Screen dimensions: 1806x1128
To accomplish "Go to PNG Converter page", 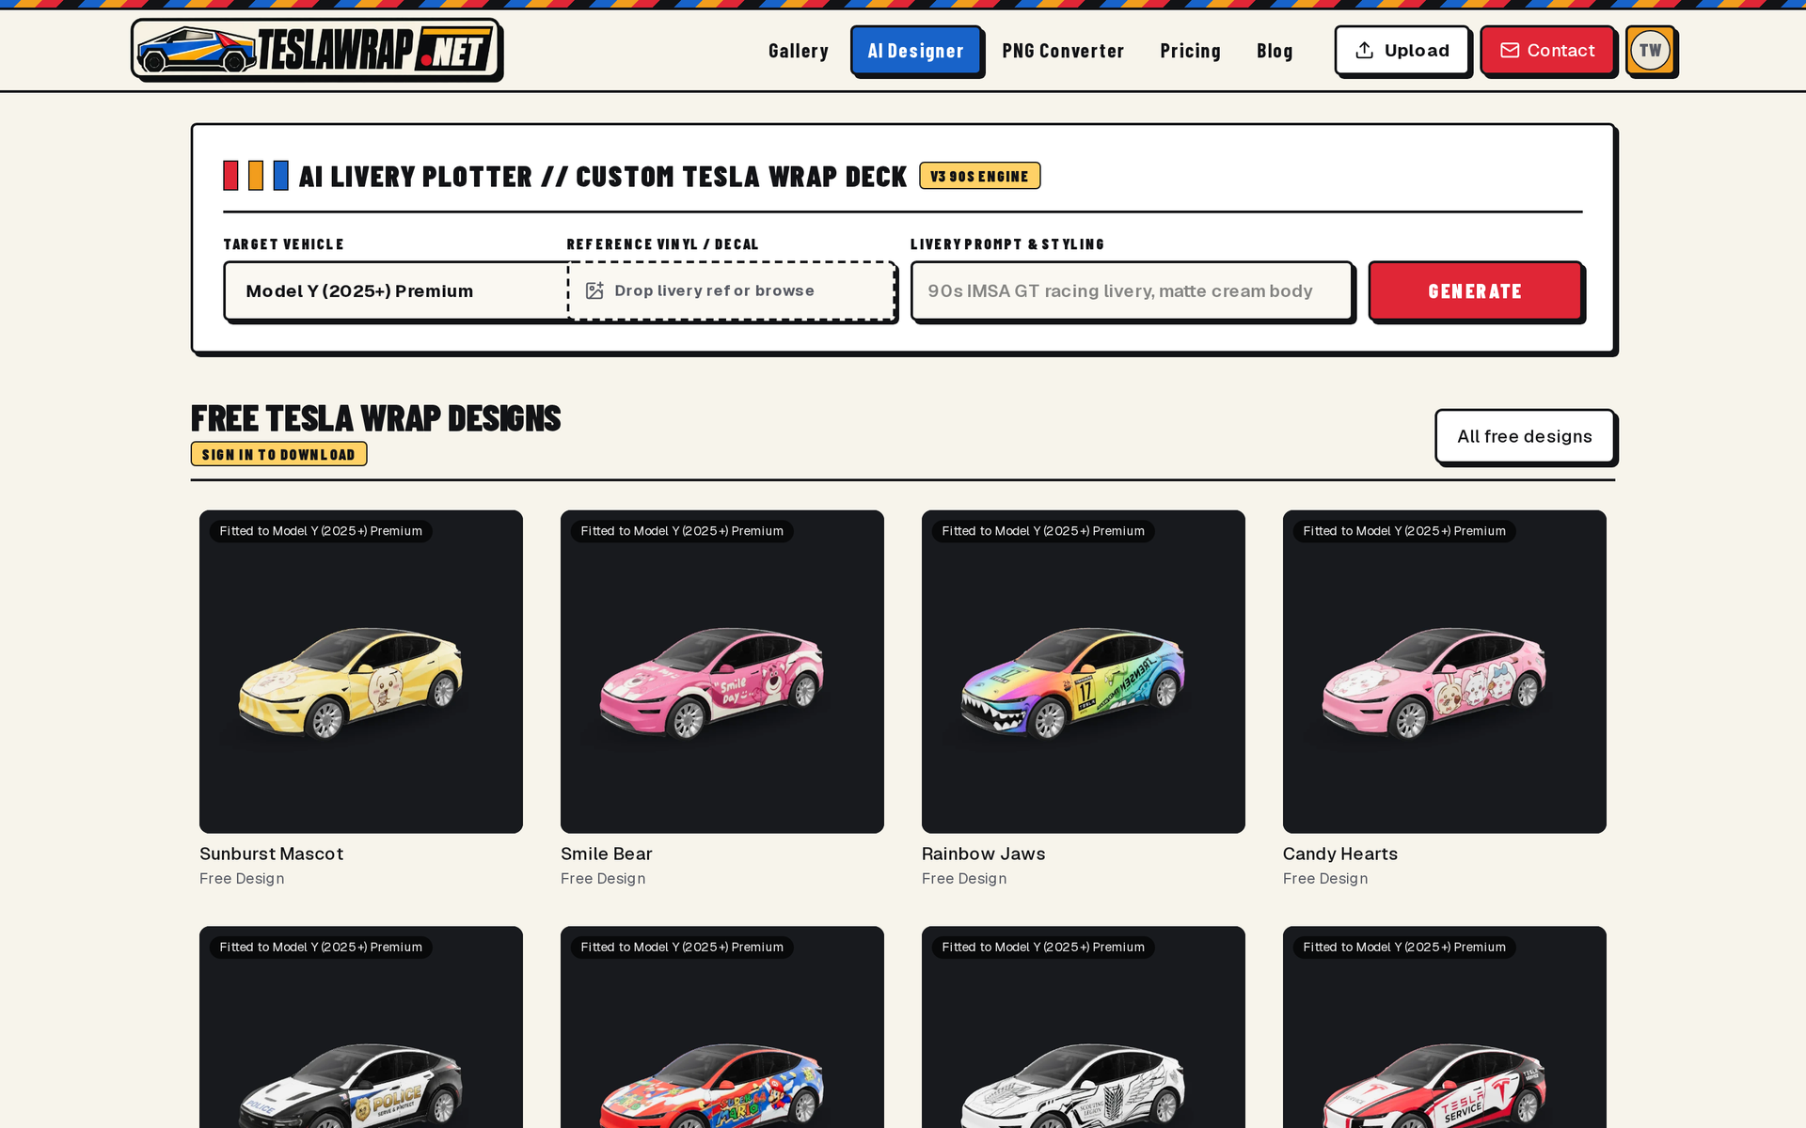I will tap(1063, 51).
